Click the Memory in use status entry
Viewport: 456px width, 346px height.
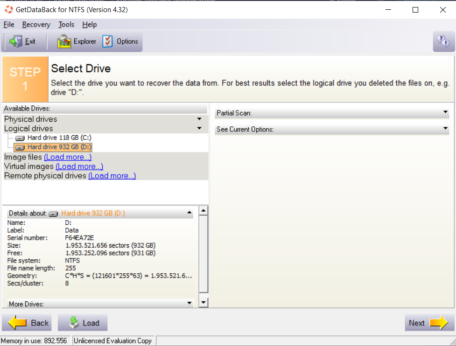(x=34, y=341)
